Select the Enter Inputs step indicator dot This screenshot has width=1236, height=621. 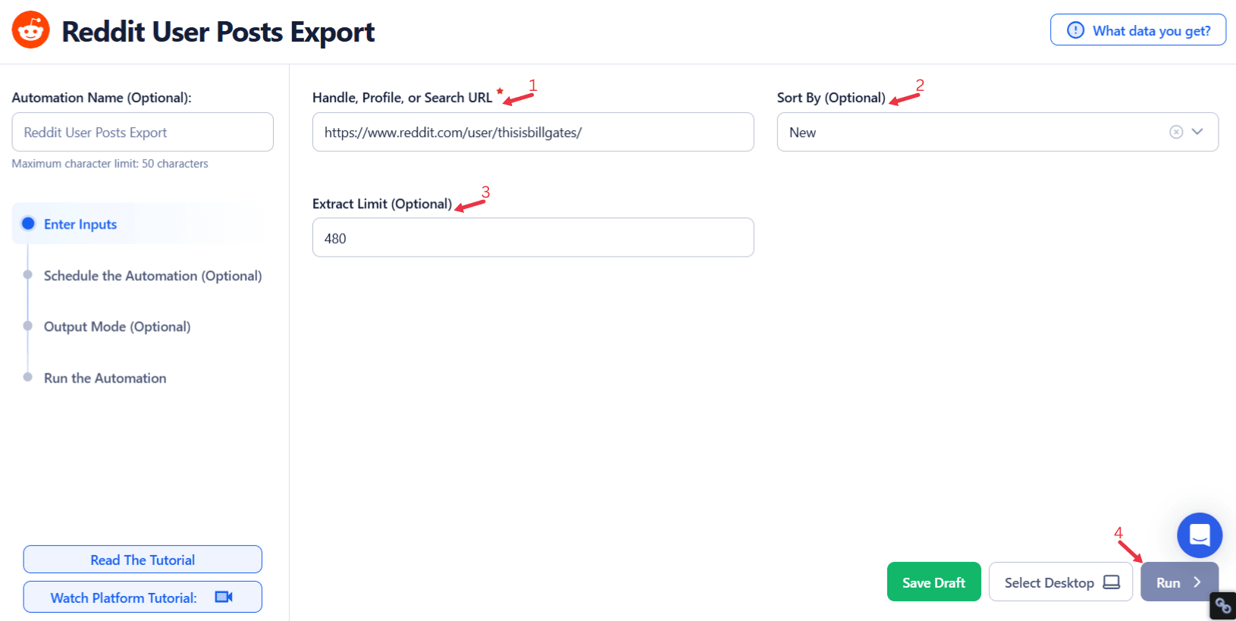tap(28, 223)
